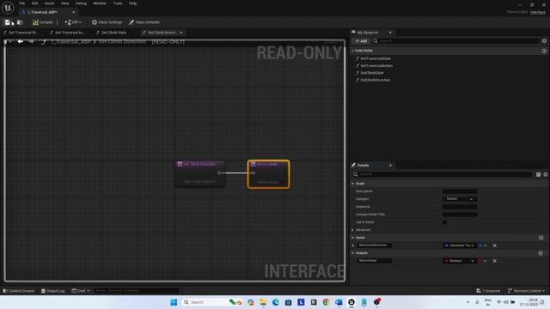This screenshot has height=309, width=550.
Task: Open the Edit menu
Action: [34, 3]
